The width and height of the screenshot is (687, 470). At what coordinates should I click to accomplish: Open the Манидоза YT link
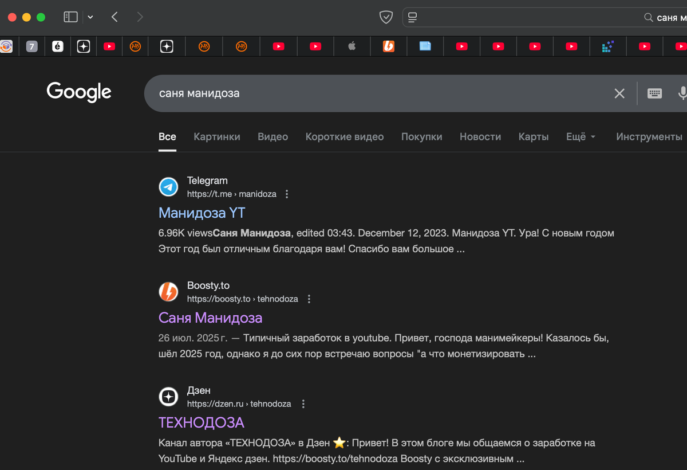tap(202, 213)
